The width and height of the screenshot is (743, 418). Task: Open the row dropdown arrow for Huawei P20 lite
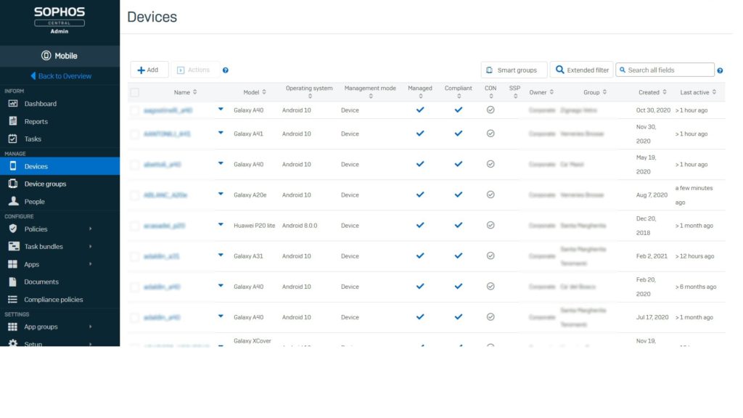[x=221, y=224]
